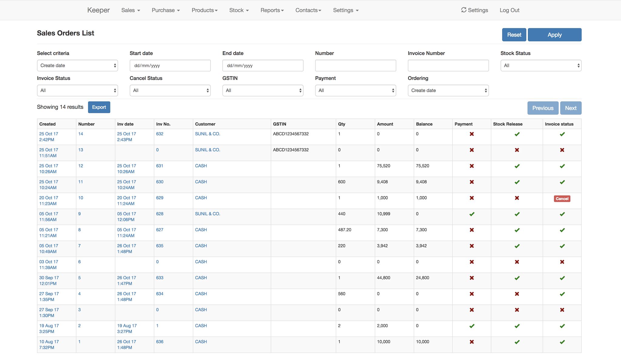This screenshot has width=621, height=358.
Task: Open the Select criteria dropdown
Action: [77, 65]
